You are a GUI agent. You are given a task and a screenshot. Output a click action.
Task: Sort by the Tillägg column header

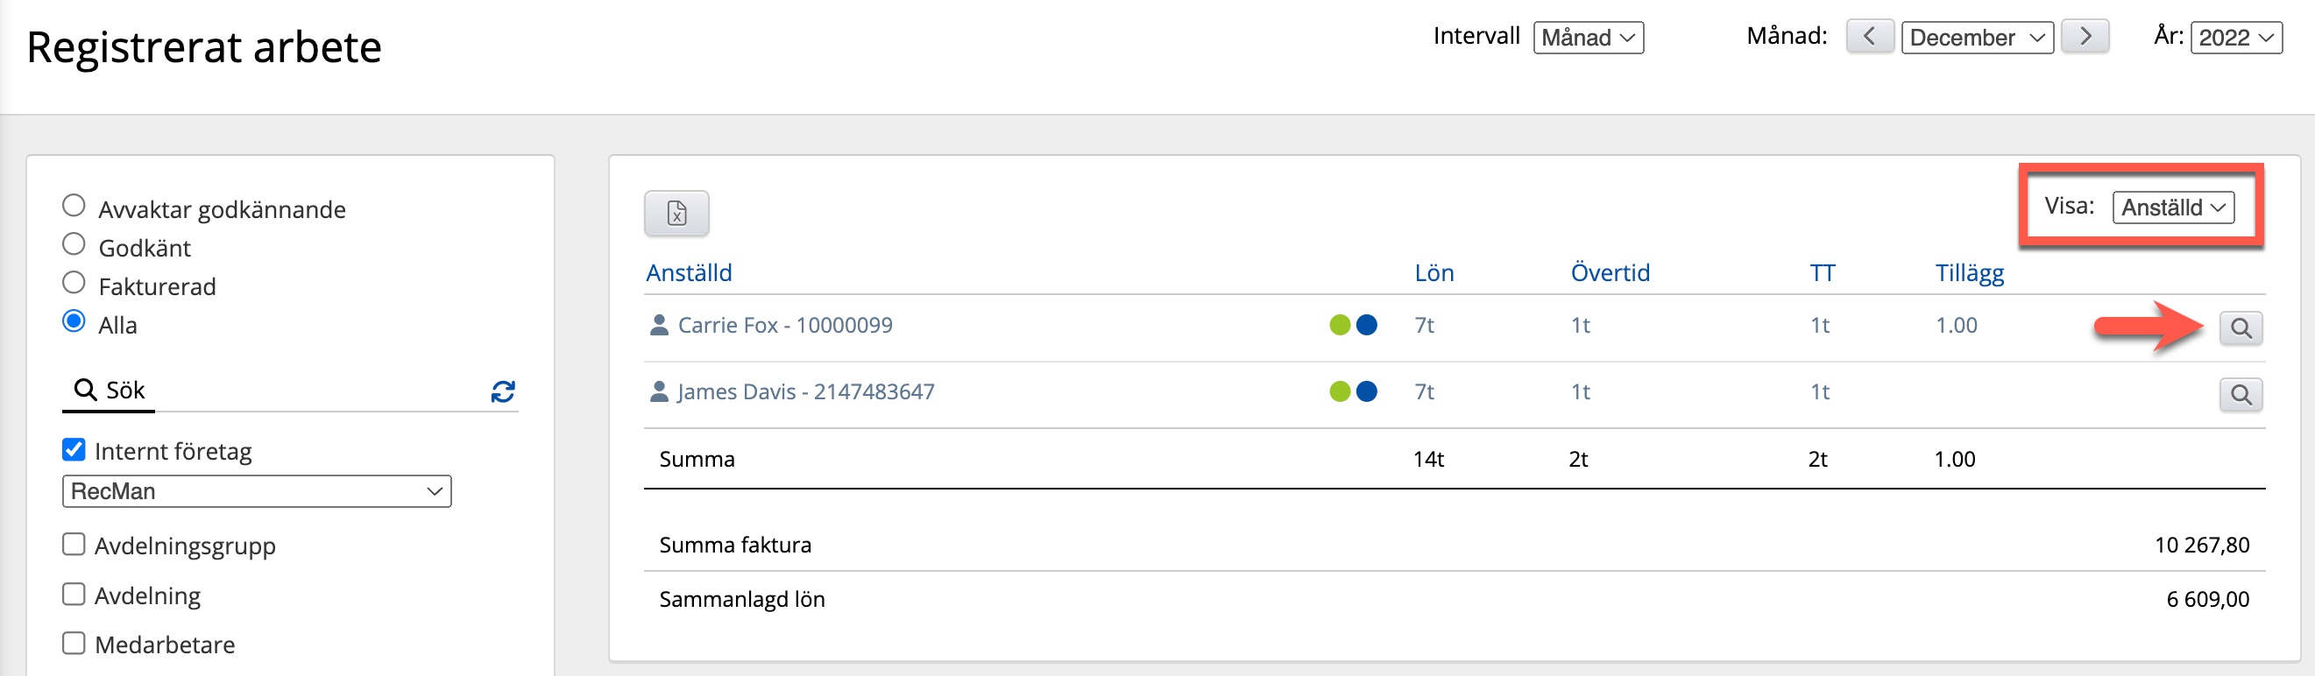click(1968, 273)
